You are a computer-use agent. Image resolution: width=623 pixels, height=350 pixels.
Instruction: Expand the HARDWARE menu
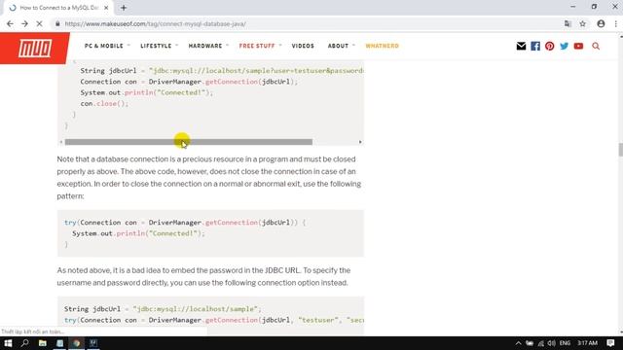[208, 46]
